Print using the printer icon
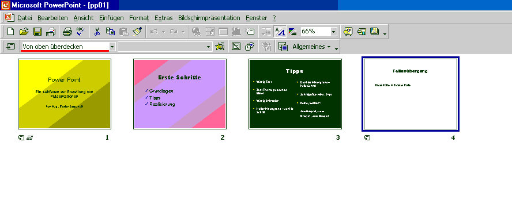Screen dimensions: 512x207 [67, 32]
